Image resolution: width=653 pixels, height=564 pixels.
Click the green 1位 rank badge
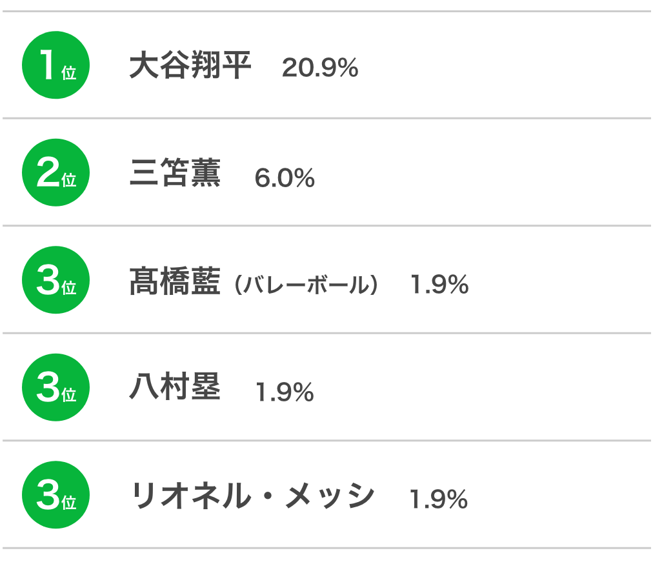(x=55, y=65)
